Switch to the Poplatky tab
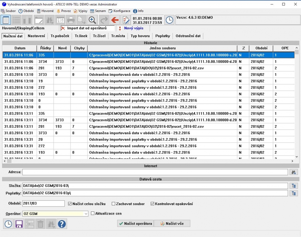301x237 pixels. (163, 36)
